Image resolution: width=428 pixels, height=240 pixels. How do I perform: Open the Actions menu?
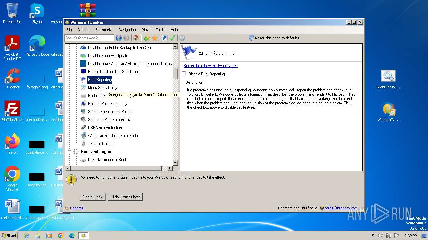[83, 30]
